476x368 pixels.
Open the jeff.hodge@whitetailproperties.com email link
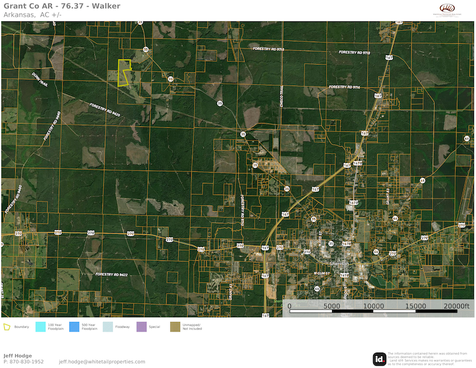pyautogui.click(x=102, y=361)
